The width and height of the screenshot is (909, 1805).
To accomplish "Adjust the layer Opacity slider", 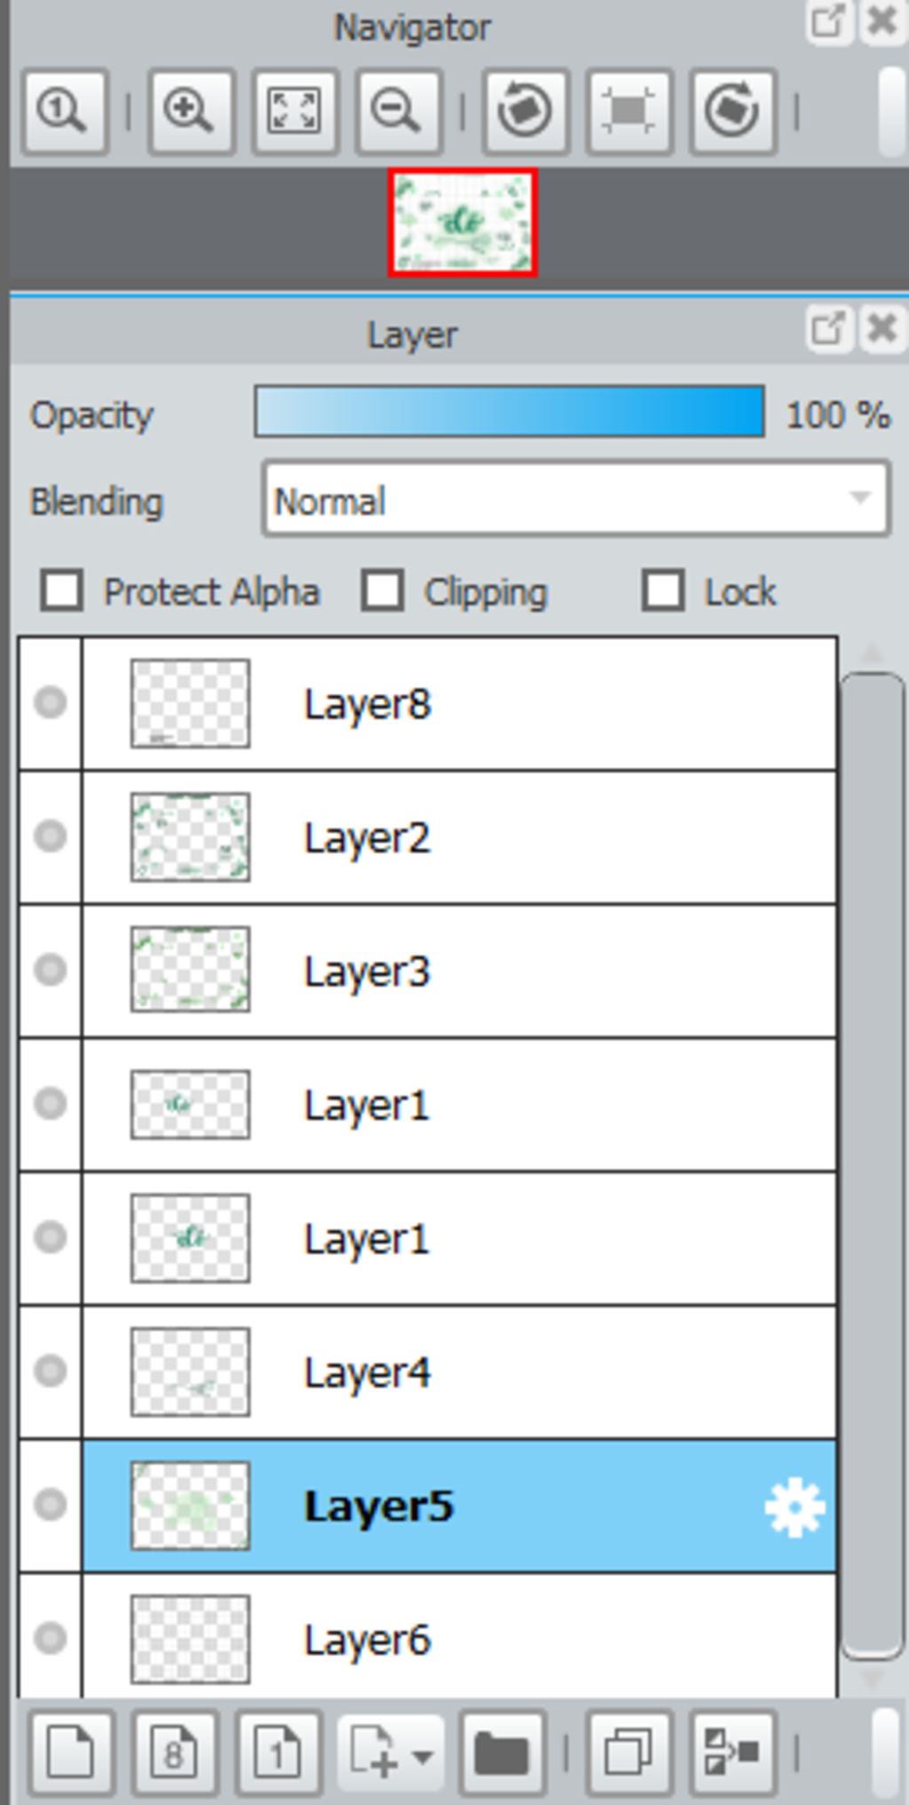I will tap(510, 412).
